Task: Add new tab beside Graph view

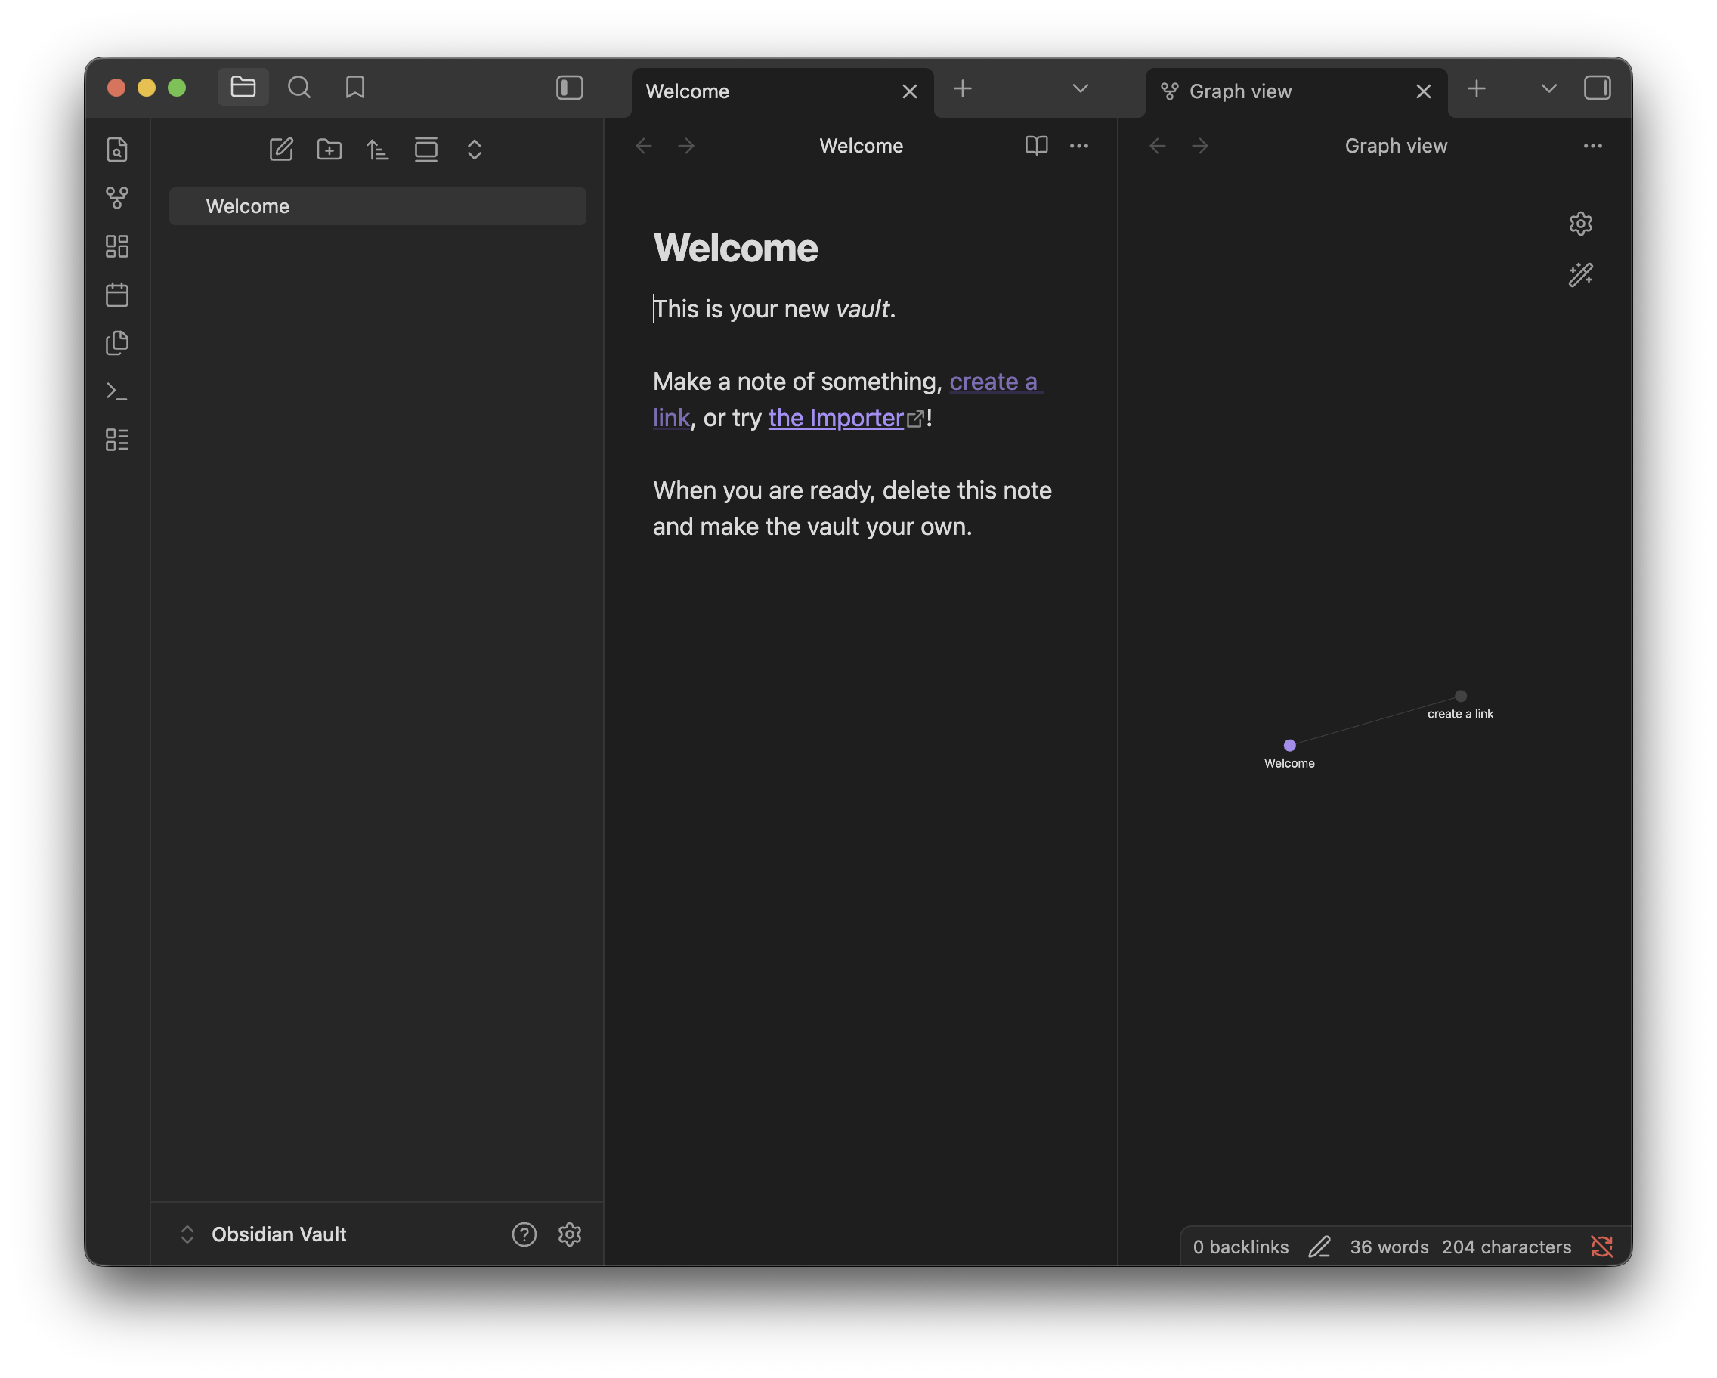Action: tap(1476, 88)
